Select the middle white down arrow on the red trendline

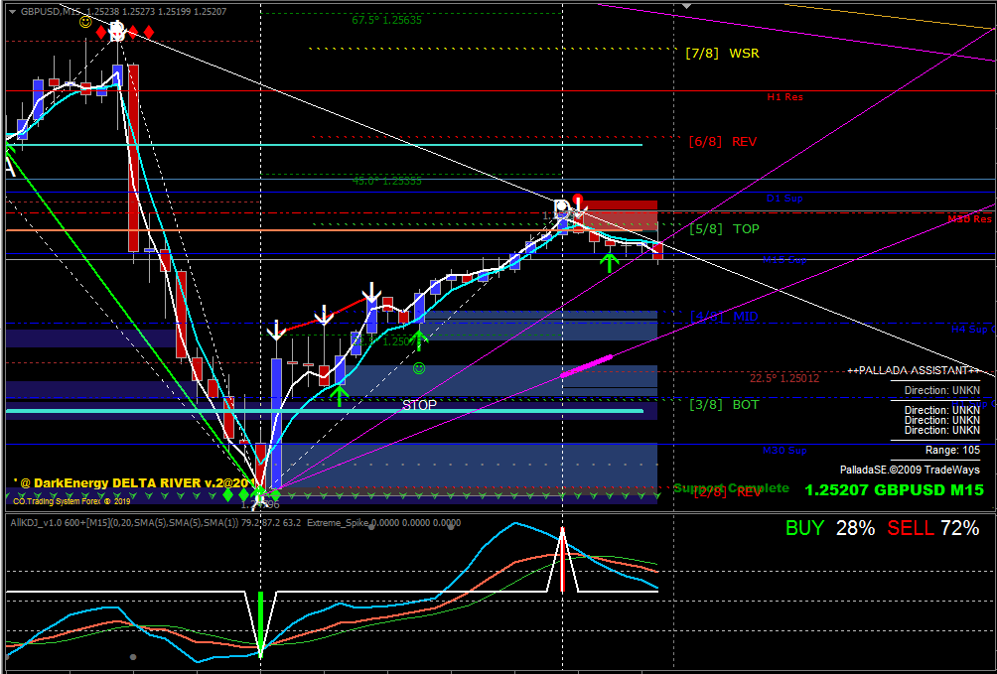tap(325, 315)
